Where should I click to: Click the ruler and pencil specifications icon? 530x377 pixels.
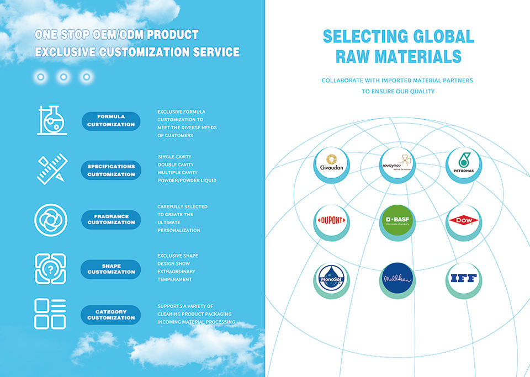[52, 169]
